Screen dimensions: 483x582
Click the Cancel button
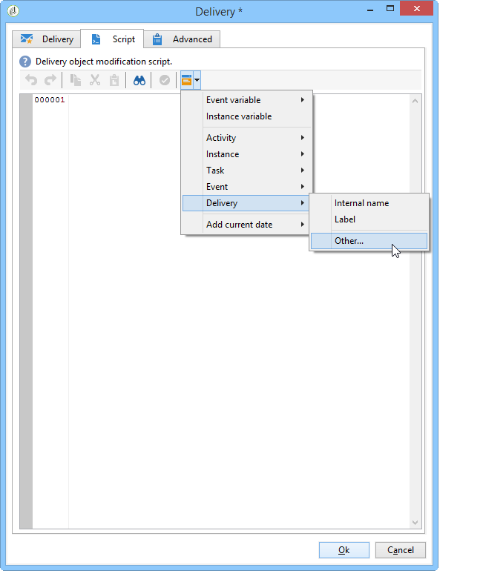click(401, 549)
